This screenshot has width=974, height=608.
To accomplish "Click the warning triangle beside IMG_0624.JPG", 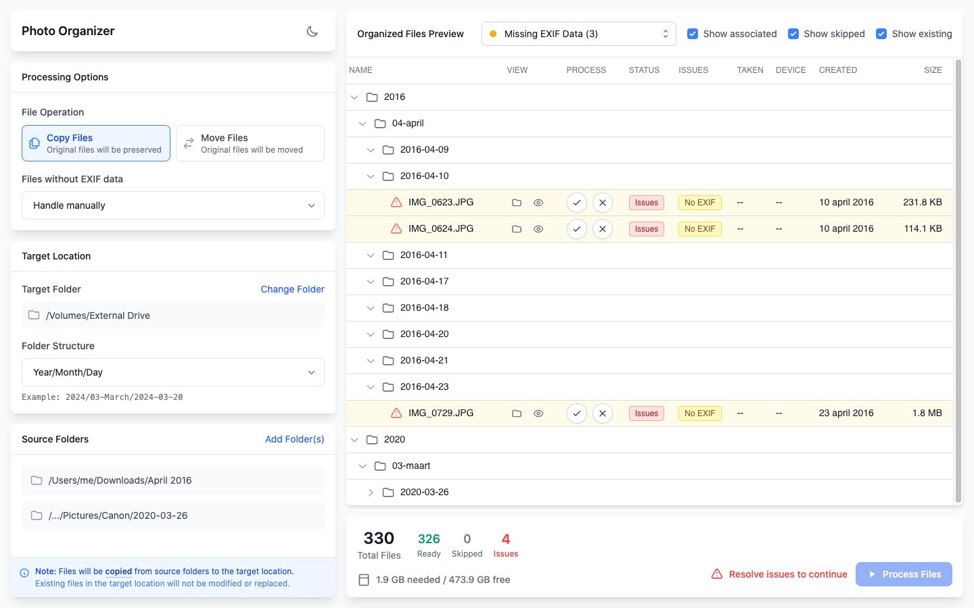I will click(396, 229).
